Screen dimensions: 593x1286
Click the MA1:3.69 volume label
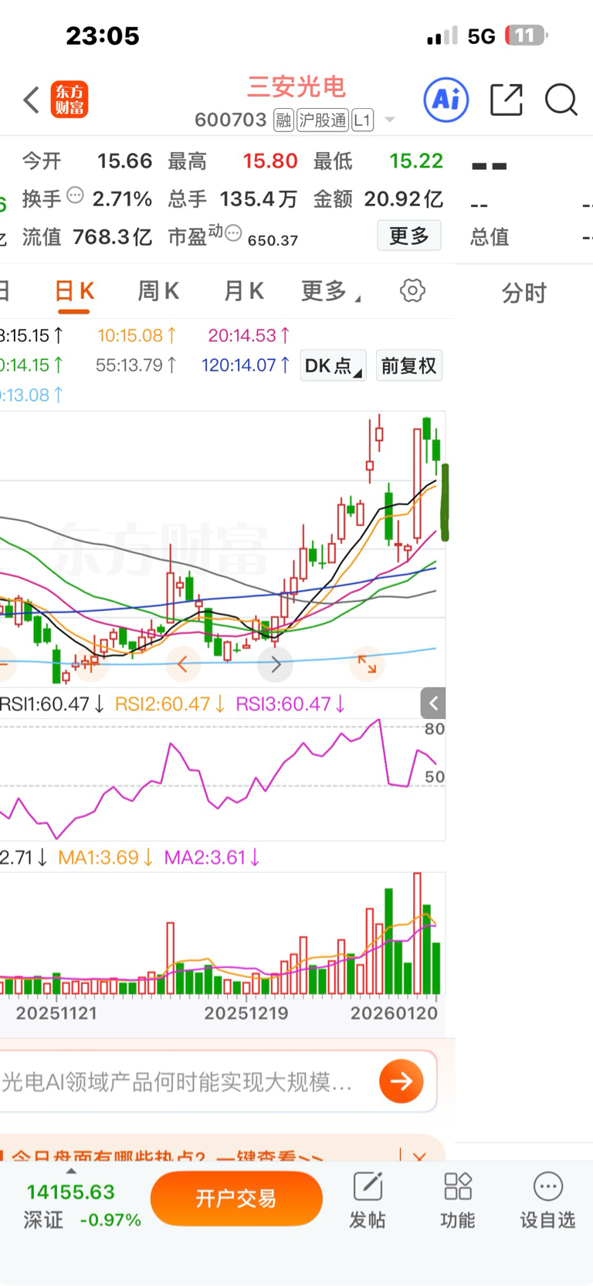pos(105,857)
